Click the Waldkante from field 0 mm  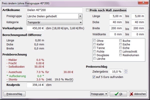coord(116,34)
